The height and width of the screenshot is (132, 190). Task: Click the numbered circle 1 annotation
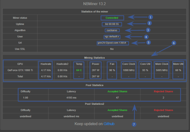(x=150, y=17)
